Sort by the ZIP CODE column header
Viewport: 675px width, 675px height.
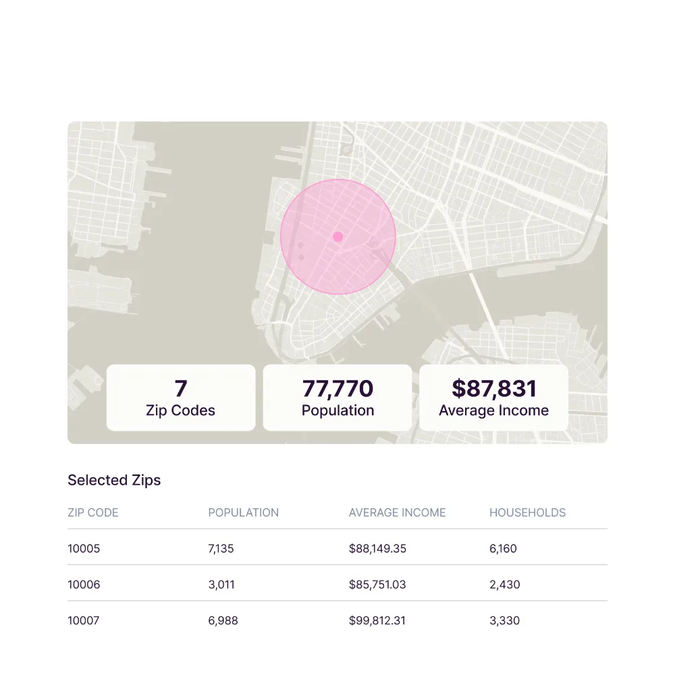tap(93, 513)
